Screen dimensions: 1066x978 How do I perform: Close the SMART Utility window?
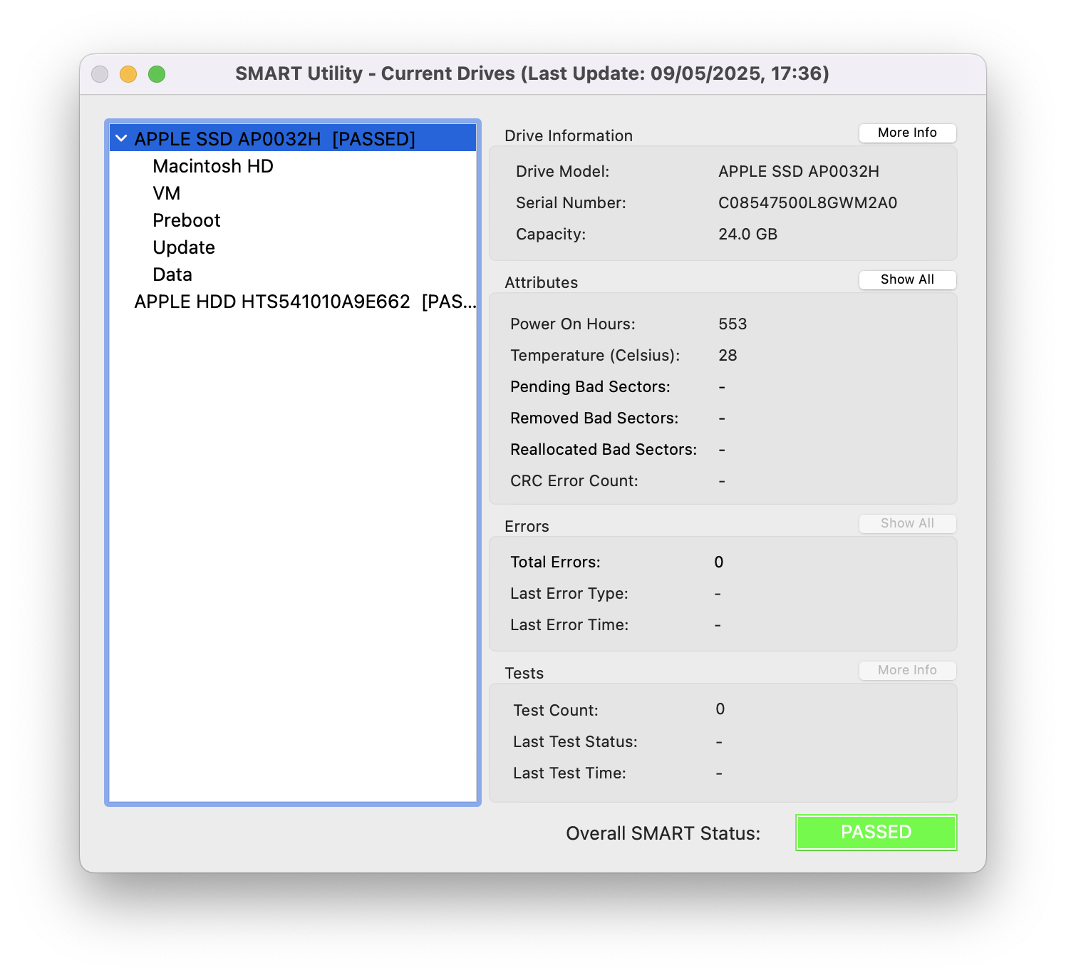(x=100, y=74)
